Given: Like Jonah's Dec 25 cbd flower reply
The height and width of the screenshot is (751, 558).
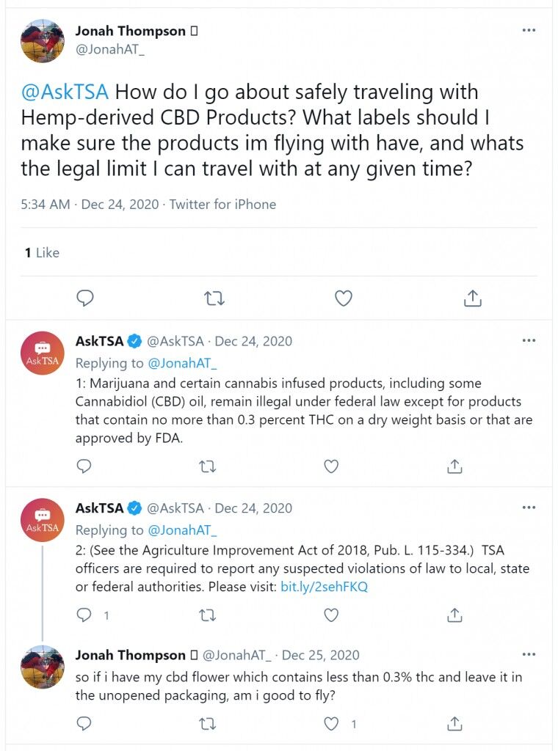Looking at the screenshot, I should pos(331,724).
